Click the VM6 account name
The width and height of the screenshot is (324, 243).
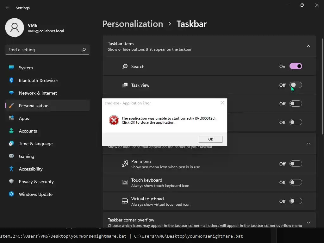tap(33, 25)
